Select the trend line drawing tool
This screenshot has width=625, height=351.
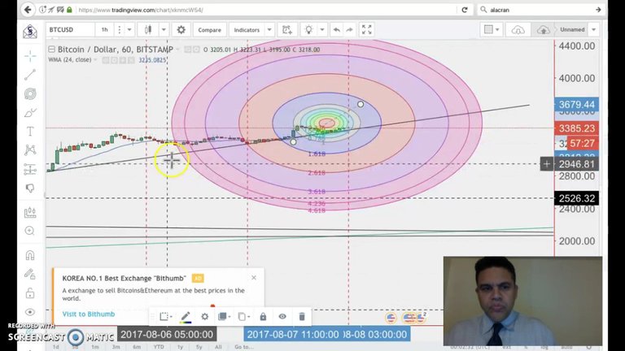click(x=30, y=75)
